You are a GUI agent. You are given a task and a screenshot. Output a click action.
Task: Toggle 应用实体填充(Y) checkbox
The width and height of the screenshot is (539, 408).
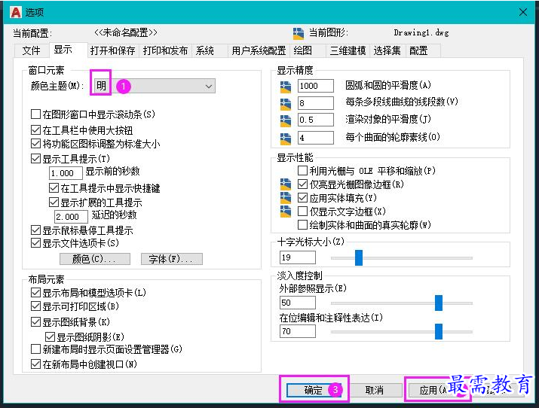pos(302,198)
